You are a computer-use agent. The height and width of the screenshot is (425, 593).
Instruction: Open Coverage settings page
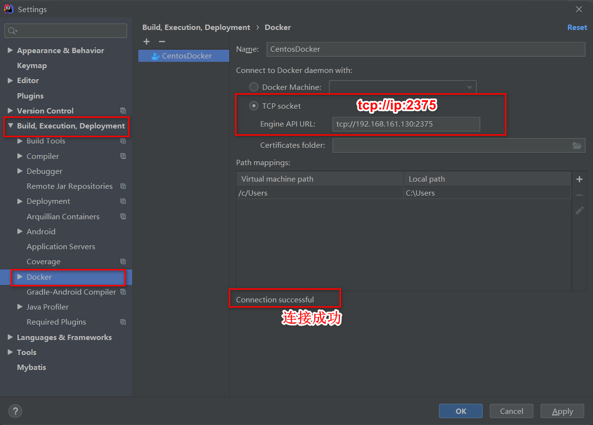tap(44, 261)
